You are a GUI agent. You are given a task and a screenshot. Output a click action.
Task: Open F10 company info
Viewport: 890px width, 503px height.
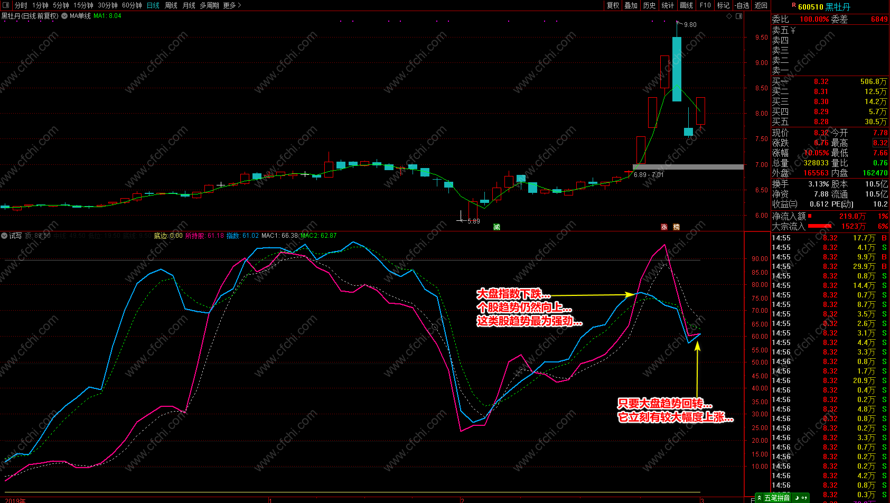click(705, 5)
